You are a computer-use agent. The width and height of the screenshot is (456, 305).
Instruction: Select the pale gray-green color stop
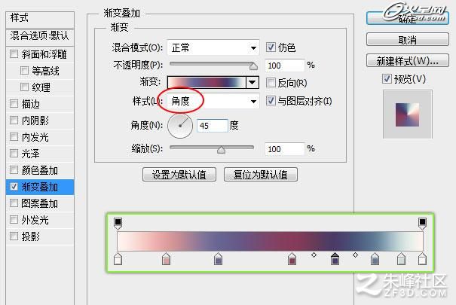[x=401, y=258]
